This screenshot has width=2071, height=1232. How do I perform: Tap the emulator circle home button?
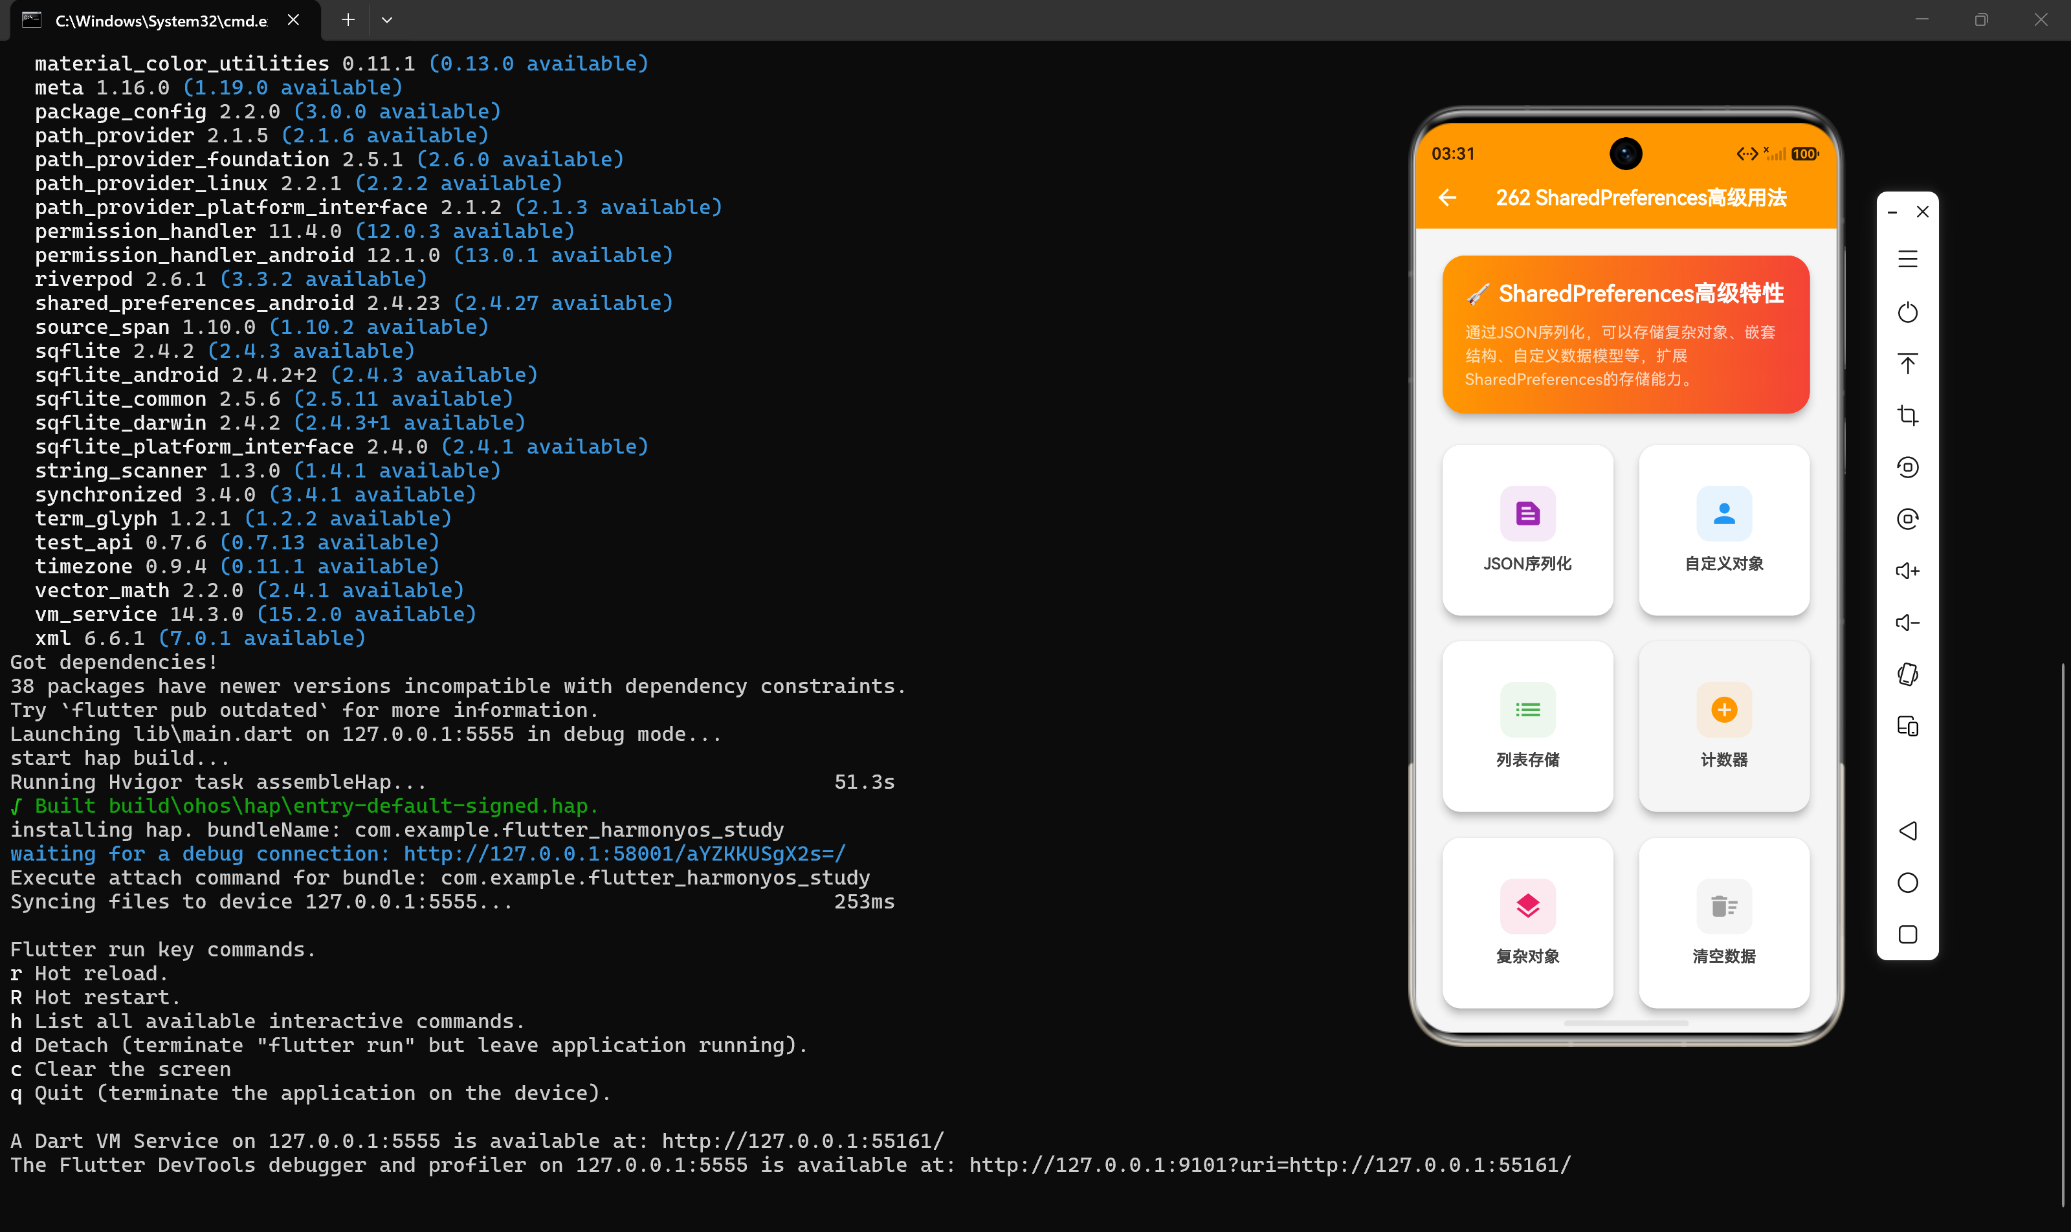(x=1907, y=883)
